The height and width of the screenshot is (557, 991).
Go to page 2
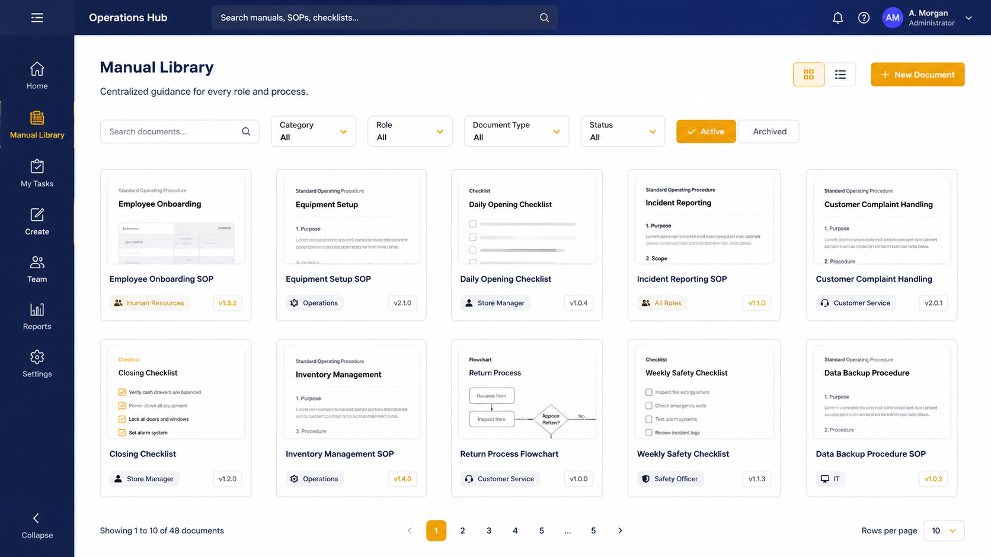click(x=462, y=531)
